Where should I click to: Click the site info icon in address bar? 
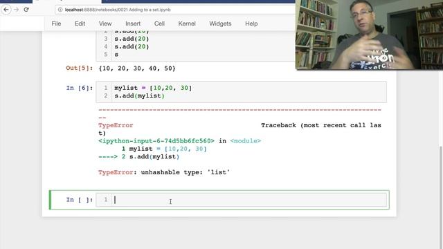click(60, 10)
